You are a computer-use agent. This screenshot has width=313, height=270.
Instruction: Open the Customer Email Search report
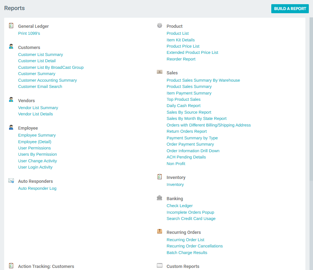pyautogui.click(x=40, y=87)
